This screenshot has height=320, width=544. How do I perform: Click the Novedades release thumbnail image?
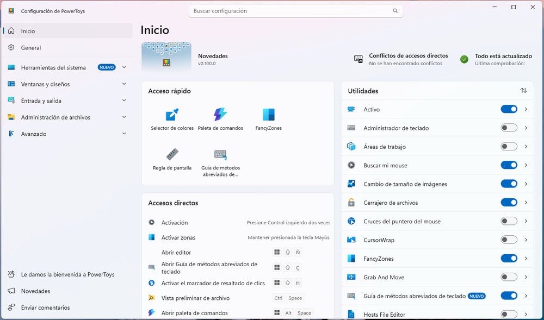tap(166, 57)
